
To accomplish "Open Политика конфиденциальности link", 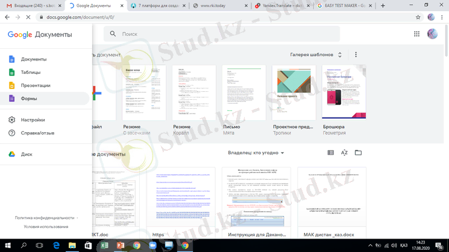I will click(x=44, y=218).
